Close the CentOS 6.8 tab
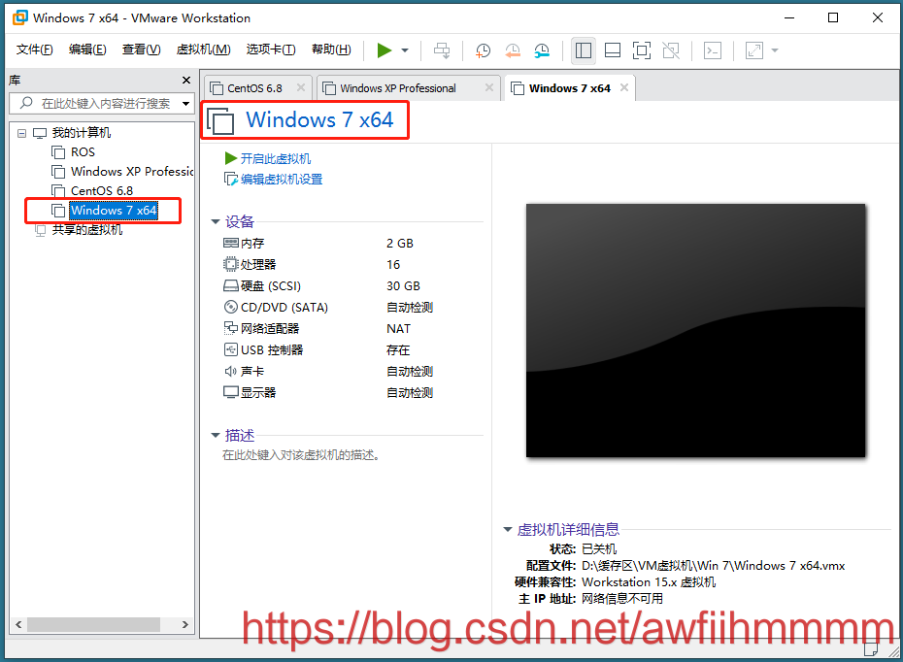 point(301,87)
